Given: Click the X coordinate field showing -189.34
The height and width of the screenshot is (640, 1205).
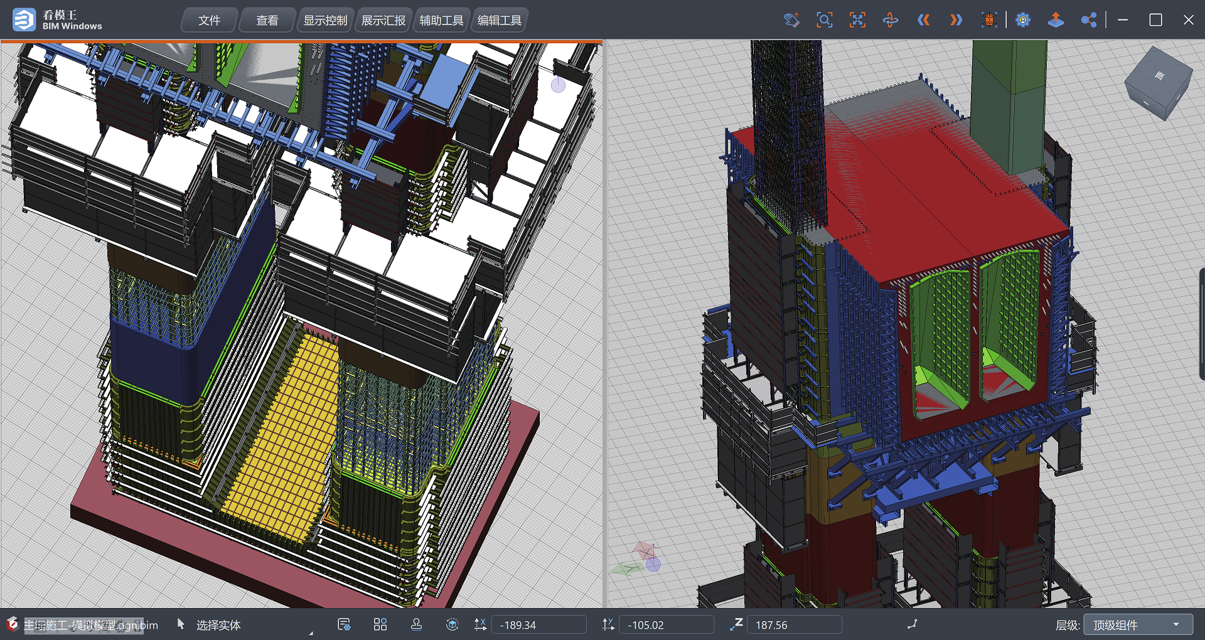Looking at the screenshot, I should pyautogui.click(x=538, y=625).
